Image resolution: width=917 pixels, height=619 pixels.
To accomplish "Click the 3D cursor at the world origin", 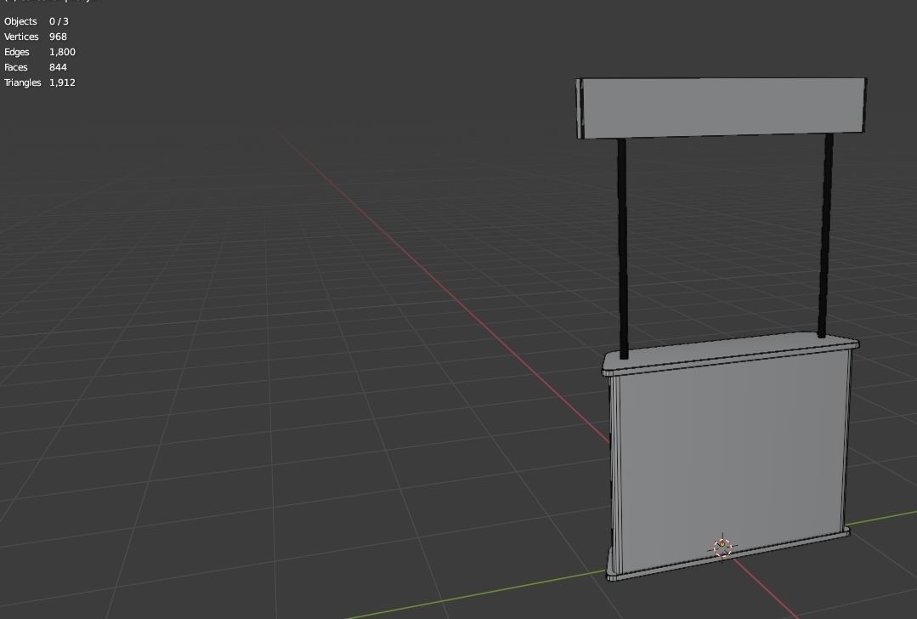I will (x=723, y=547).
